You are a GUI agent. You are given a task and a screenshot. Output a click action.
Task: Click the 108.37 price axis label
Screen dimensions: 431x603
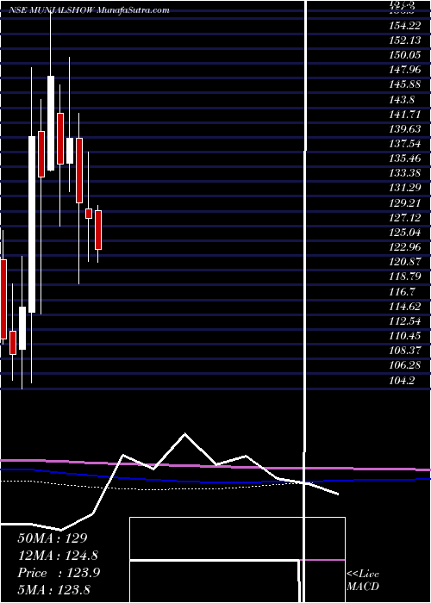(x=405, y=351)
